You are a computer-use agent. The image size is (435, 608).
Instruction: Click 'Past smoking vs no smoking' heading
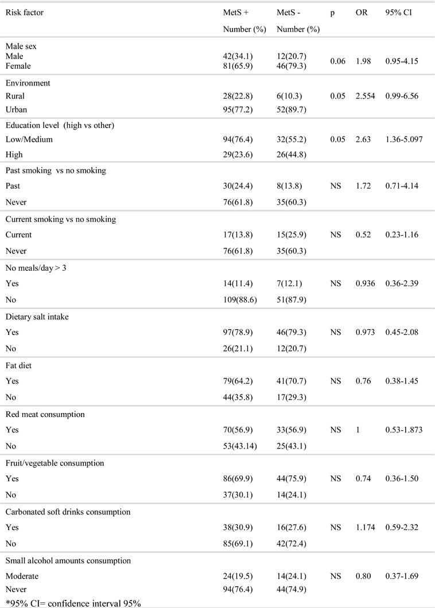pyautogui.click(x=56, y=170)
